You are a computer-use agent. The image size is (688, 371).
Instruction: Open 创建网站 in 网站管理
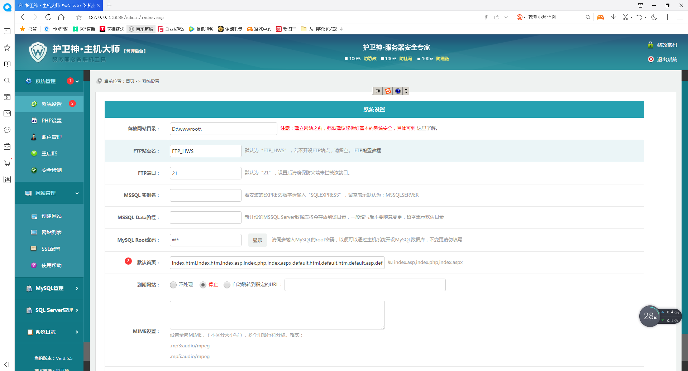(x=52, y=216)
